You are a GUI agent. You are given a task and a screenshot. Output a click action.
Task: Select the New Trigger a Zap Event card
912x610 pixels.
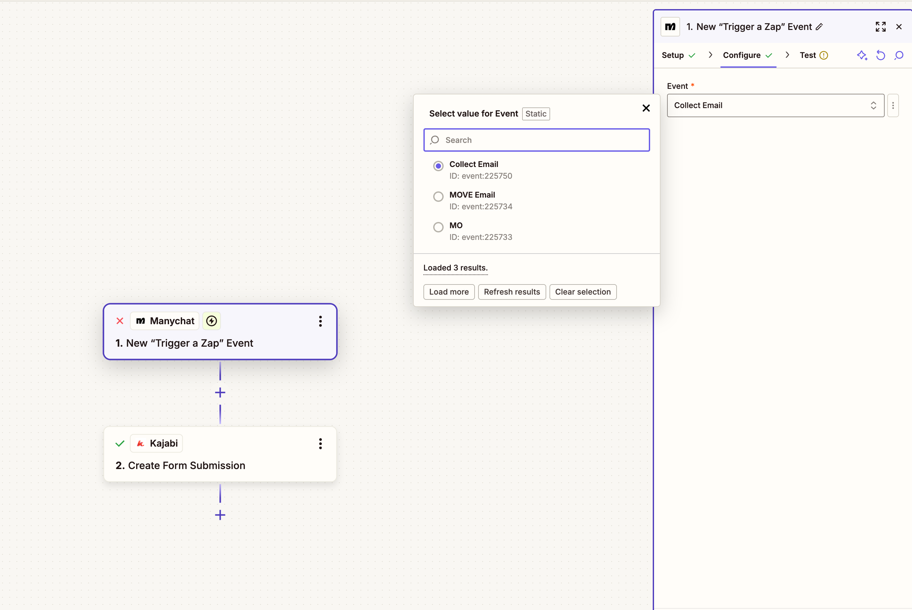[x=220, y=332]
